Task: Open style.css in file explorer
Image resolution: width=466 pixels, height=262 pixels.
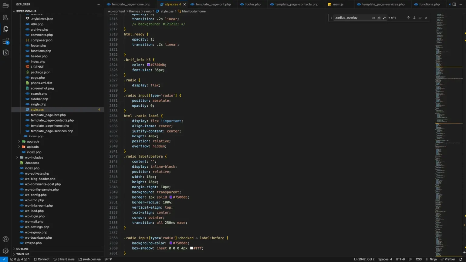Action: coord(37,109)
